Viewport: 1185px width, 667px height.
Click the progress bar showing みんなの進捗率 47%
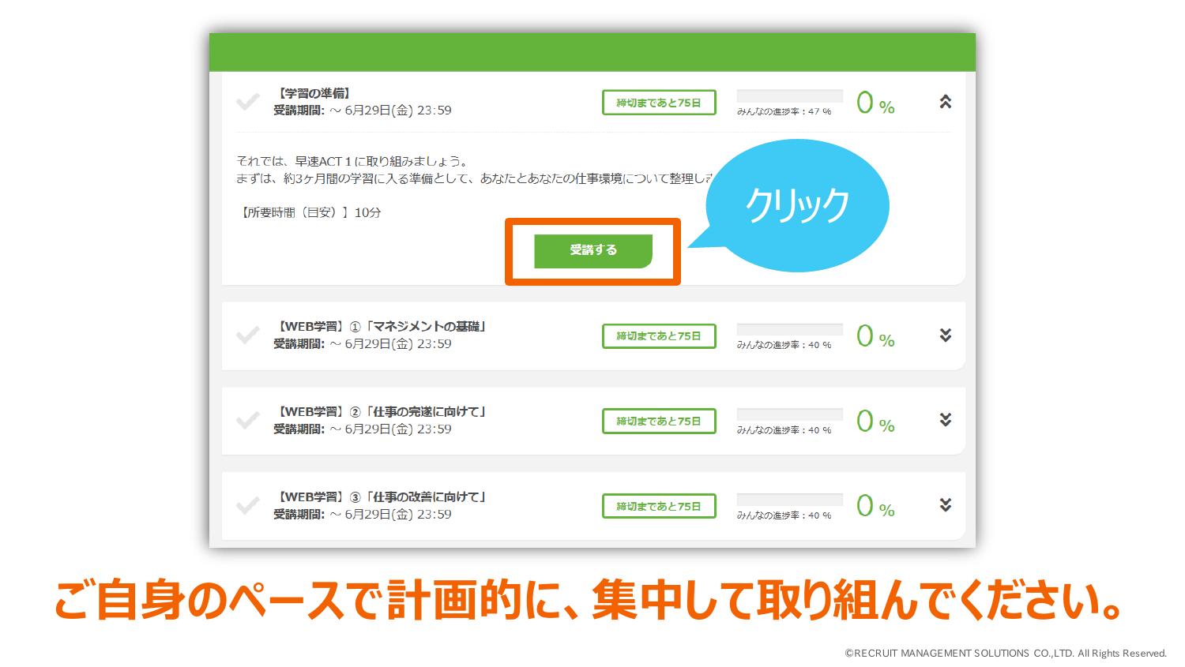[x=789, y=96]
